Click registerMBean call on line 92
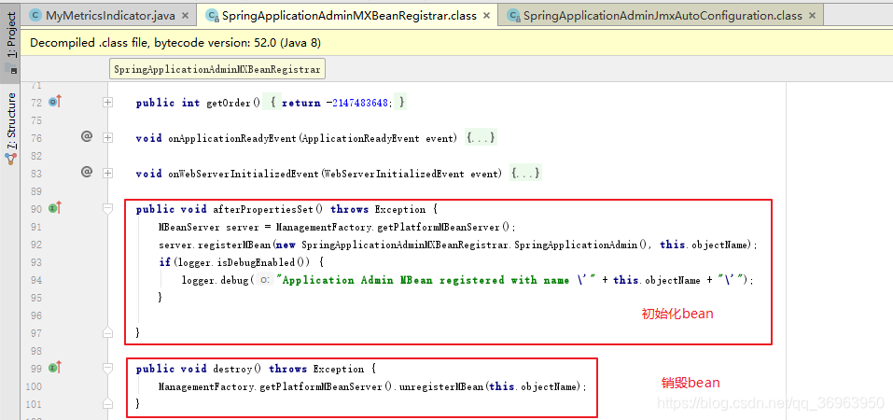Viewport: 893px width, 420px height. point(234,245)
